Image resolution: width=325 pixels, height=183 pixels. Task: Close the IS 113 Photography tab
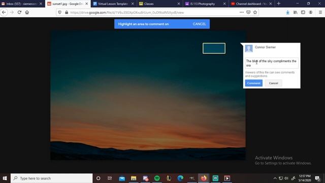tap(224, 4)
